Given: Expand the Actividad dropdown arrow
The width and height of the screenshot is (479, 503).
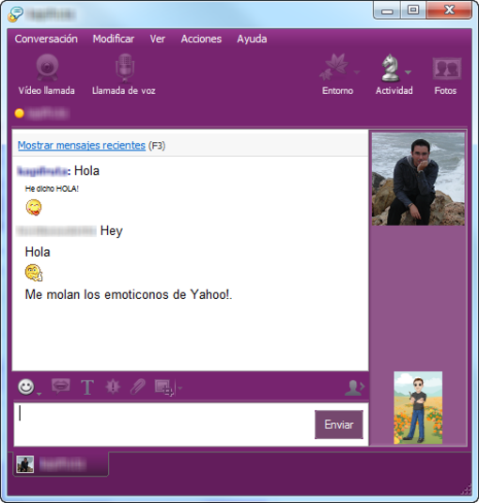Looking at the screenshot, I should point(408,72).
